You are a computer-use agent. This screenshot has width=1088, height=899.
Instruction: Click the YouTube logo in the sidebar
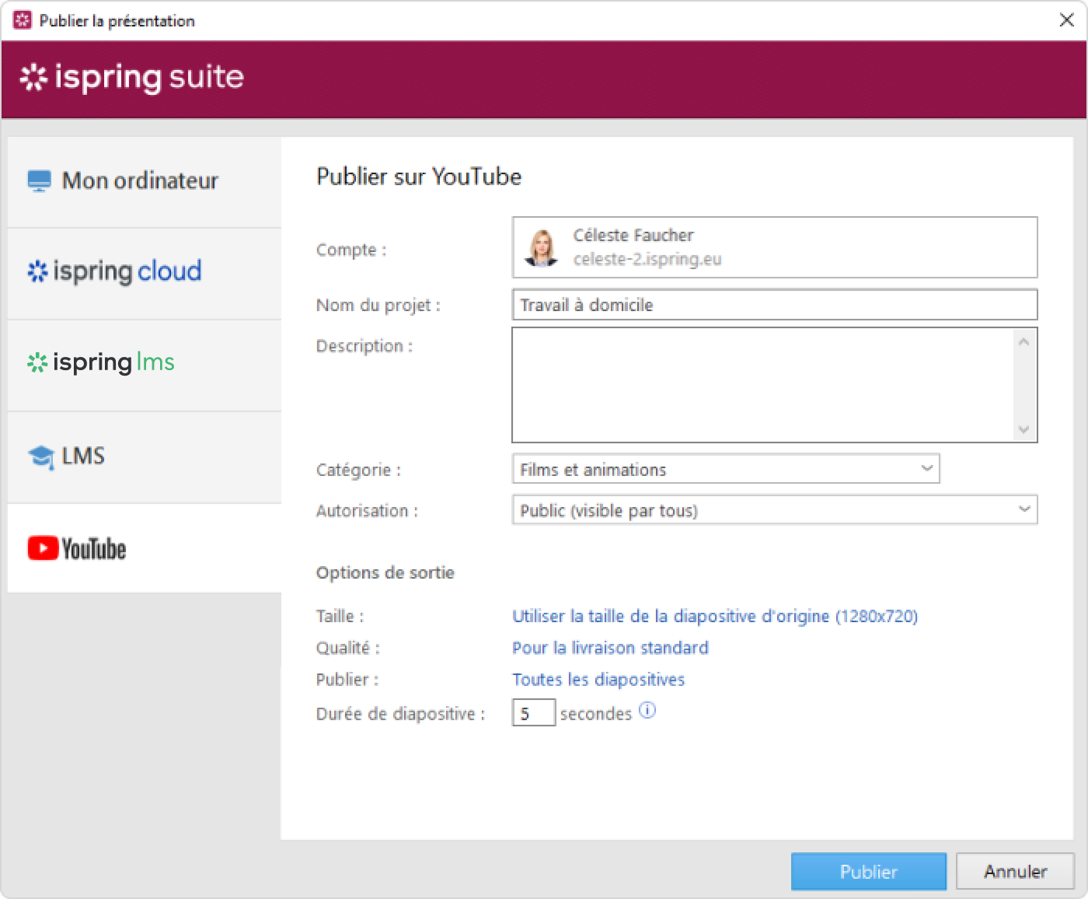point(77,548)
